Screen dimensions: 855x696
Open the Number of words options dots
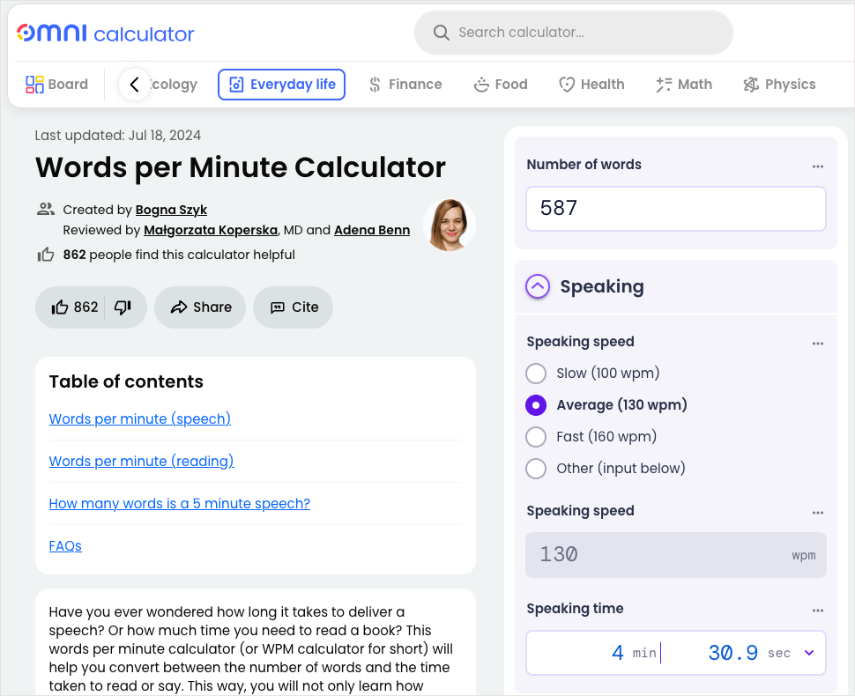pyautogui.click(x=817, y=166)
